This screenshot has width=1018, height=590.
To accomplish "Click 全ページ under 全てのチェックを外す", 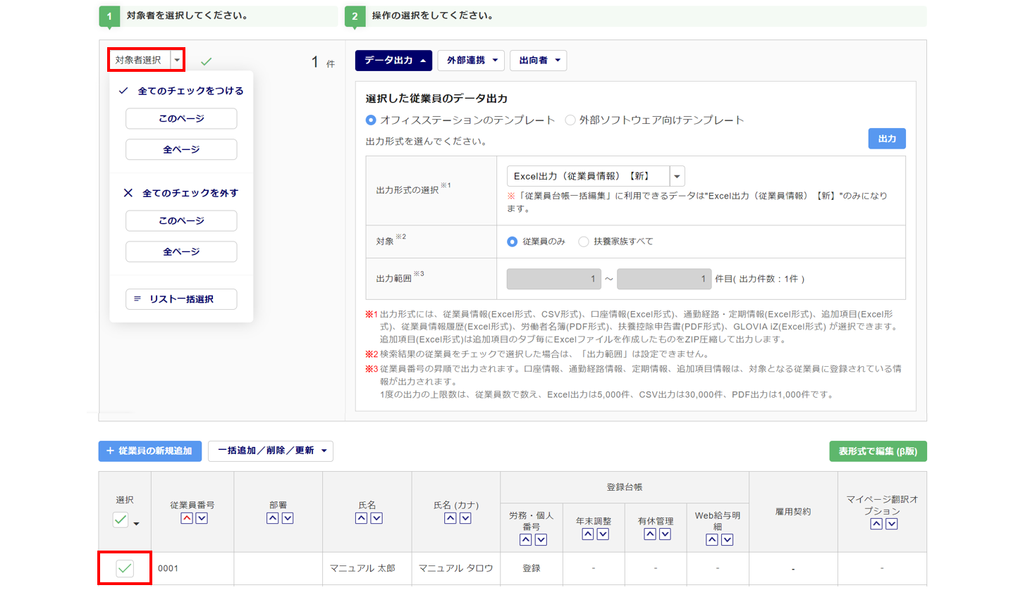I will point(181,251).
